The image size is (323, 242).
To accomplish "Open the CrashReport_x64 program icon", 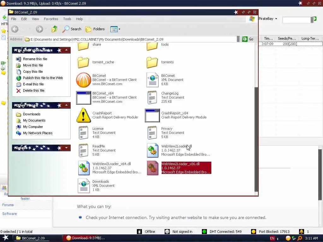I will (x=152, y=115).
